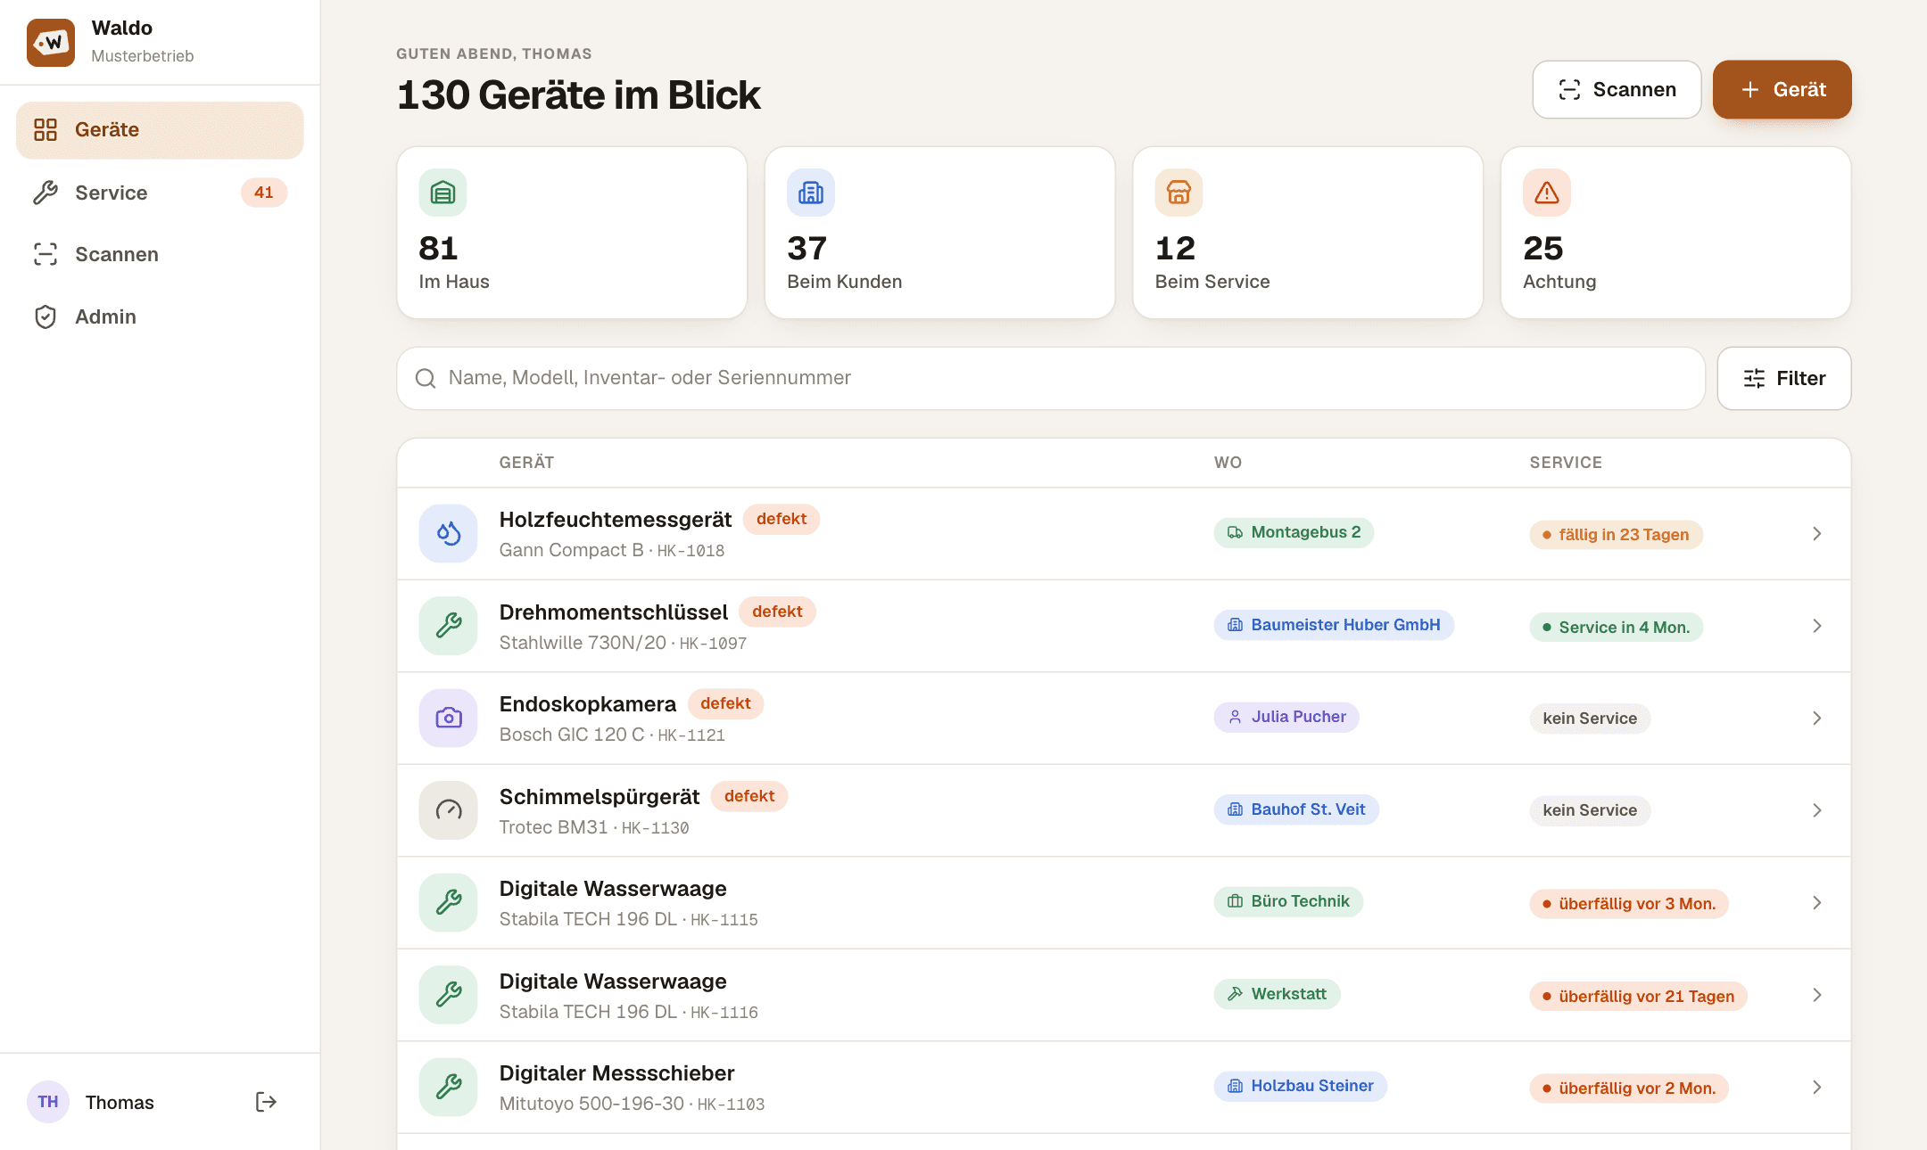
Task: Click the 41 badge next to Service
Action: pos(263,193)
